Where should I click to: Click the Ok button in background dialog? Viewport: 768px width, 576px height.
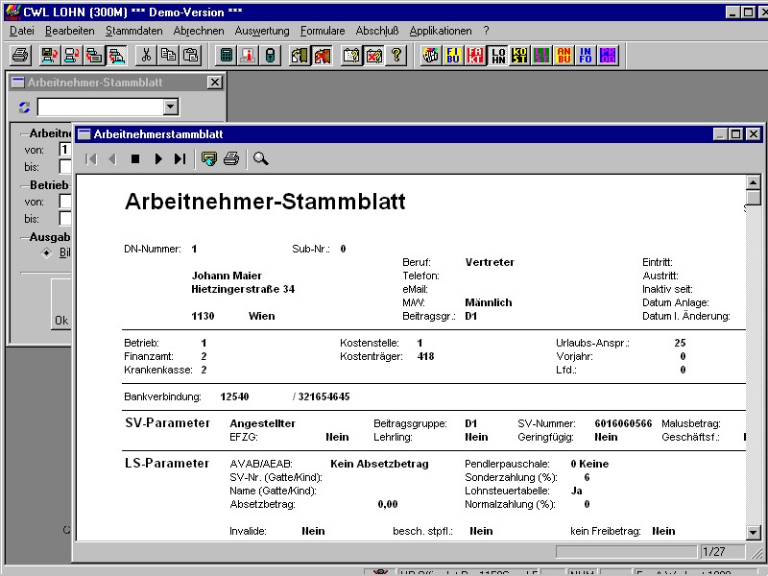coord(61,304)
